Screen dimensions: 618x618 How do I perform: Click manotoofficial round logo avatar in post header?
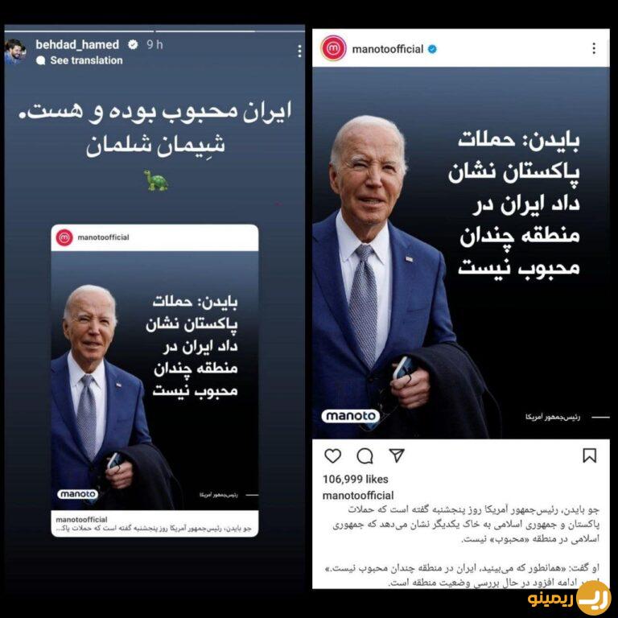coord(333,48)
